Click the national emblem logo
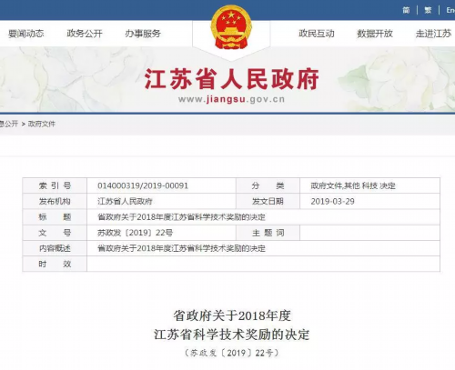455x370 pixels. tap(231, 27)
